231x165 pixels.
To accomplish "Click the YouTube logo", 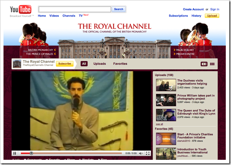I will [20, 10].
